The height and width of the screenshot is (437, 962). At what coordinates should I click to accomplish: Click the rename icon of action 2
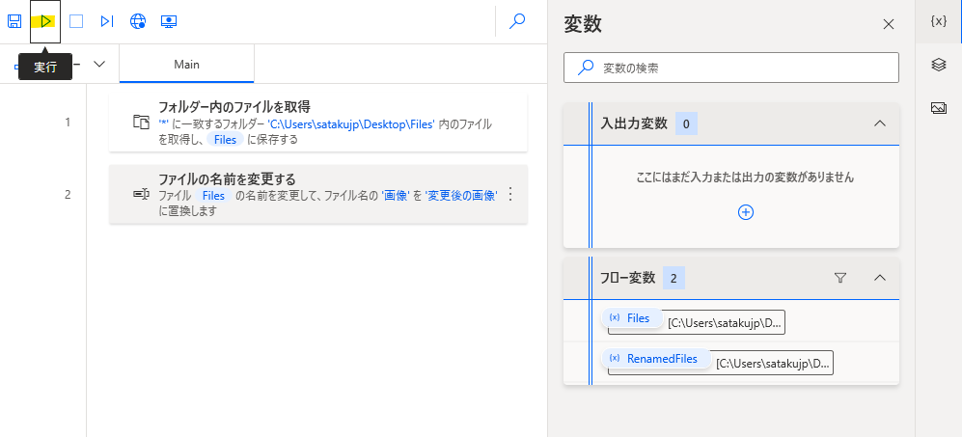click(141, 195)
